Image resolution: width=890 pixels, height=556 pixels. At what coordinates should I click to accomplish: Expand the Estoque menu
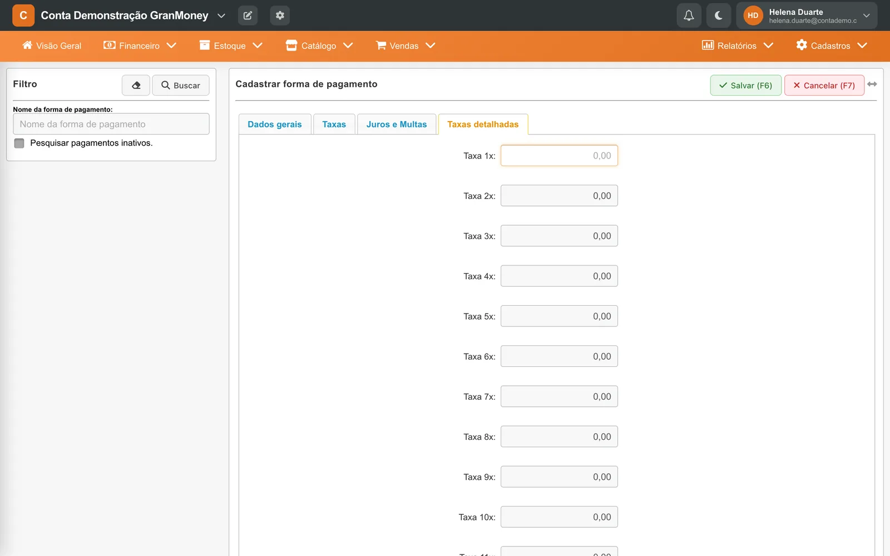coord(231,46)
